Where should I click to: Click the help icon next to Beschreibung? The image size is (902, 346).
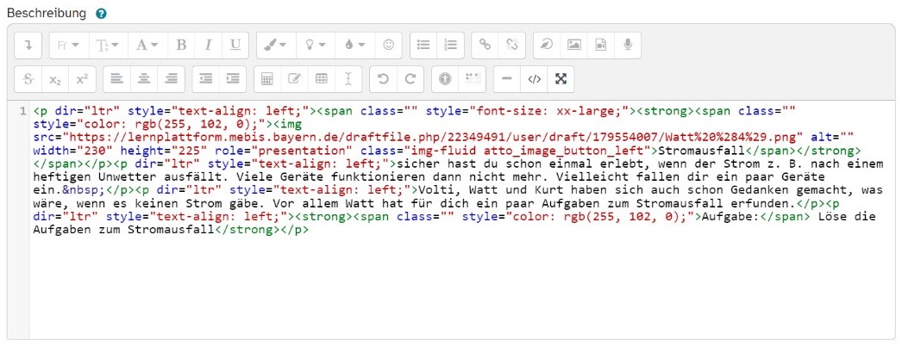[x=102, y=14]
